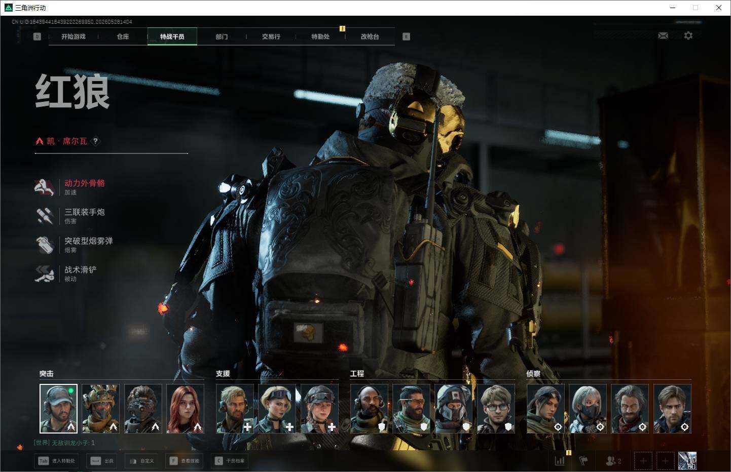Select the blonde 支援 operator with goggles
The height and width of the screenshot is (472, 731).
[x=277, y=409]
